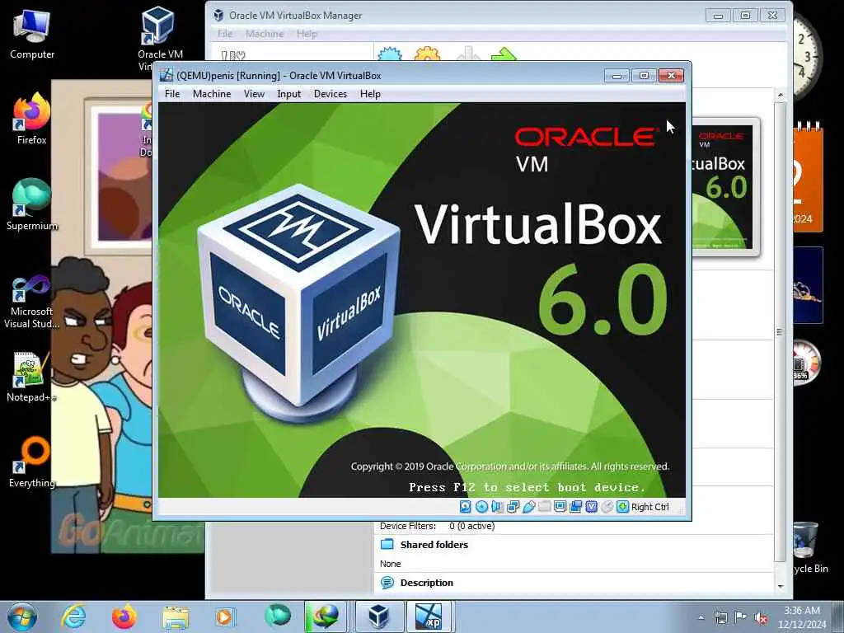Select the Oracle VM VirtualBox desktop shortcut

159,39
